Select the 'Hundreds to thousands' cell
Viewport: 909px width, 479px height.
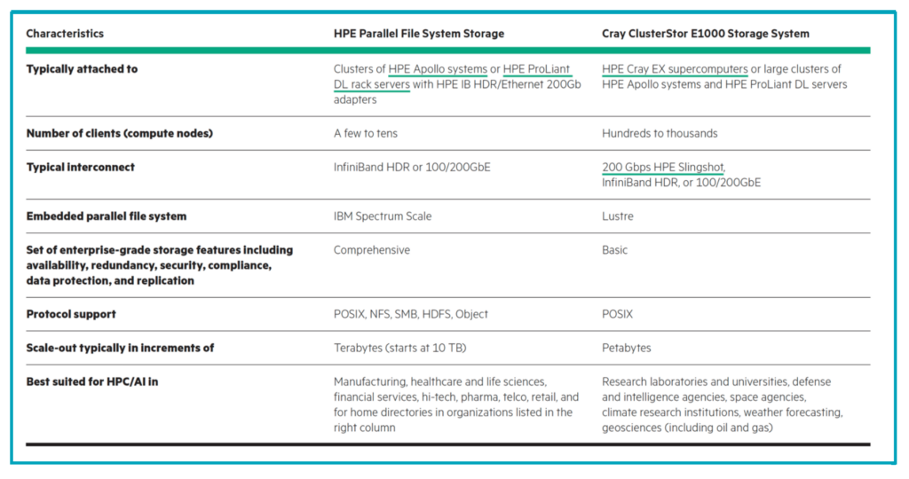(660, 133)
